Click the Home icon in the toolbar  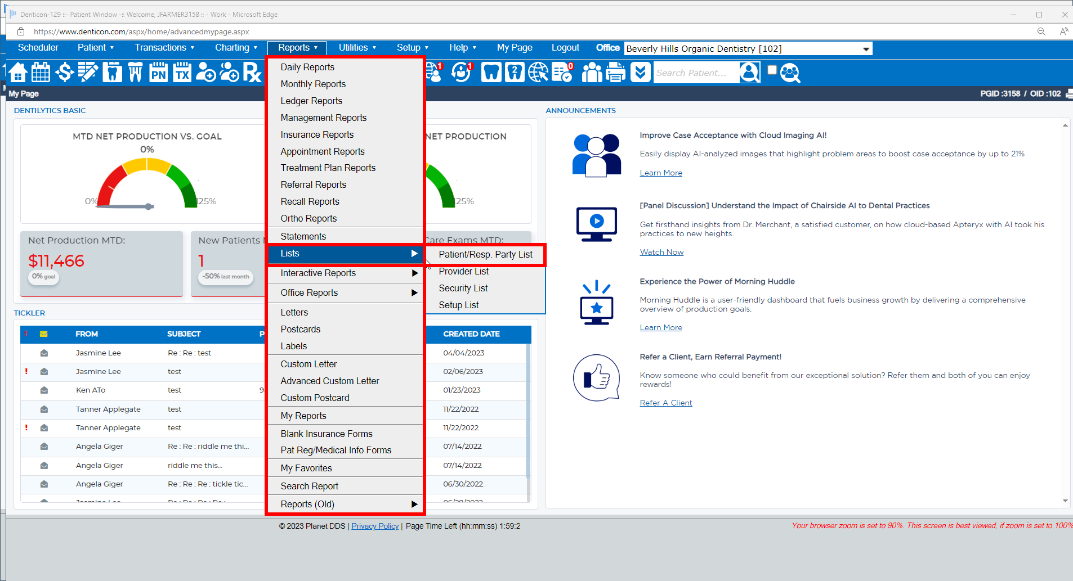(17, 73)
